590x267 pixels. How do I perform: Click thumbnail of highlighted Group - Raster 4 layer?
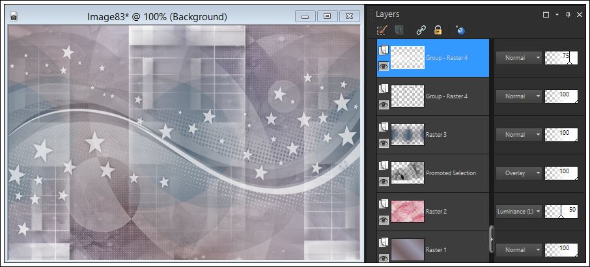click(x=408, y=58)
